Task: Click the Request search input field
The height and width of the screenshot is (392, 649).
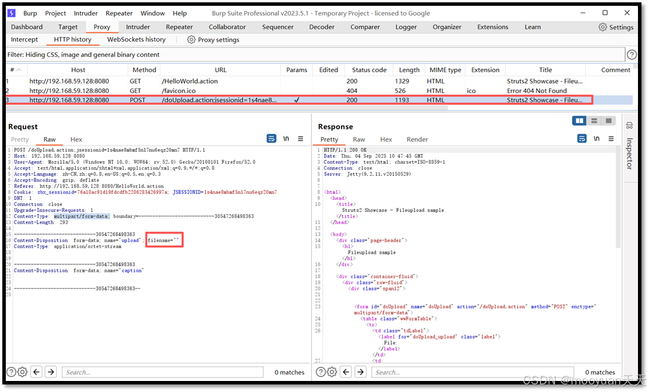Action: click(162, 372)
